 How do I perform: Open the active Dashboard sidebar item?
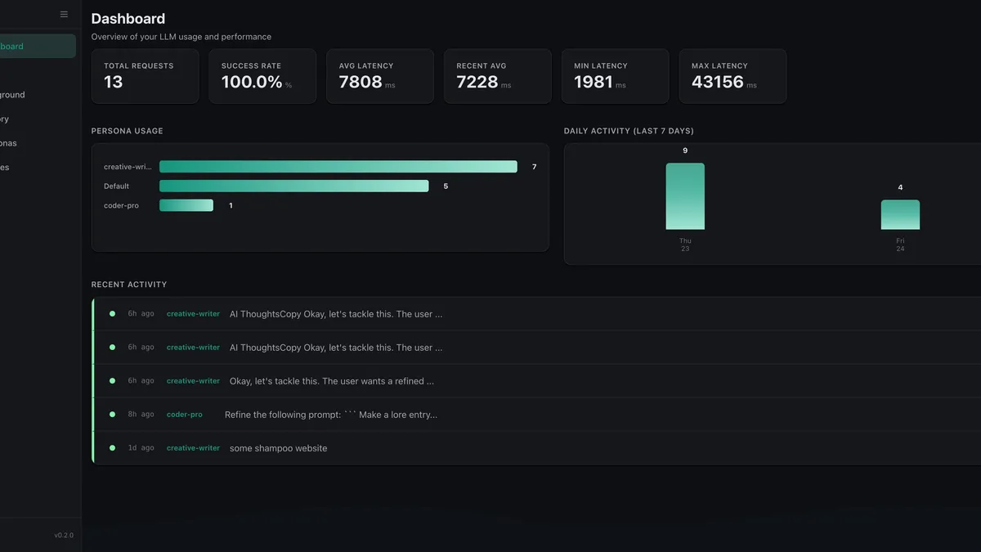pos(37,46)
